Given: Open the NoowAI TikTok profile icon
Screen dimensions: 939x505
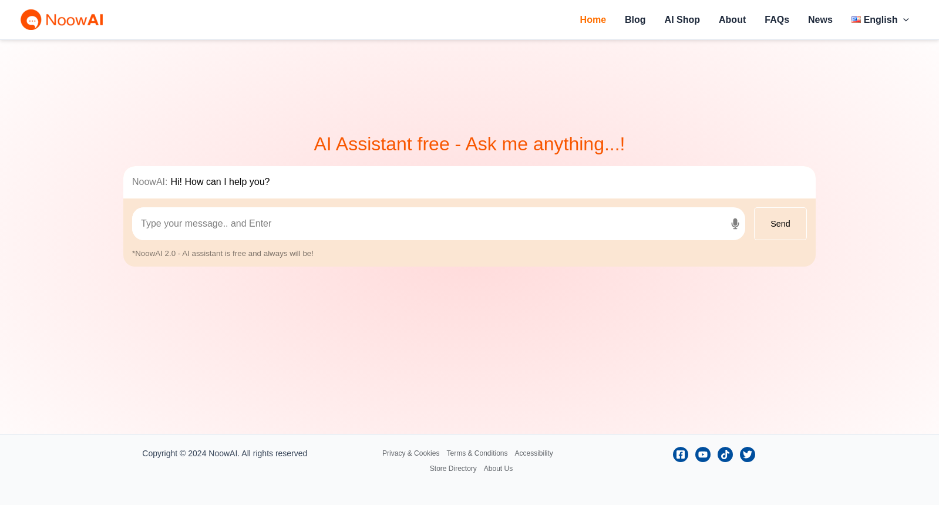Looking at the screenshot, I should 725,455.
